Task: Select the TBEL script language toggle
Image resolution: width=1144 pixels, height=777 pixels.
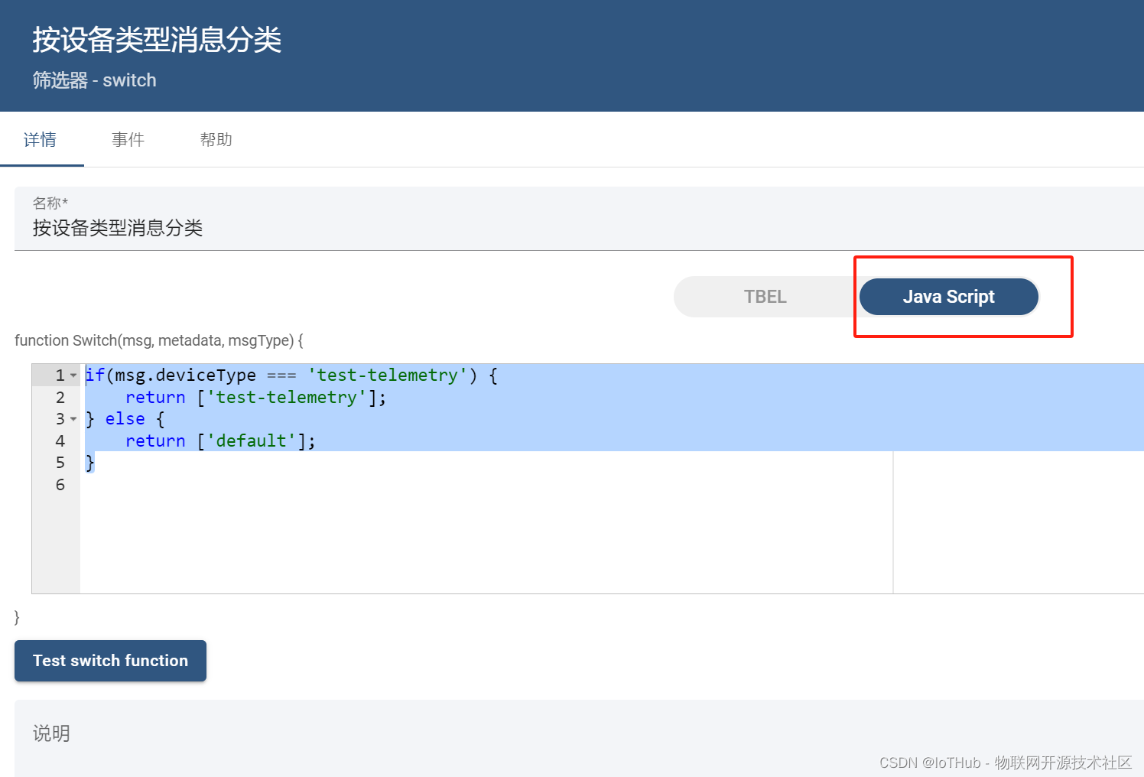Action: pyautogui.click(x=765, y=297)
